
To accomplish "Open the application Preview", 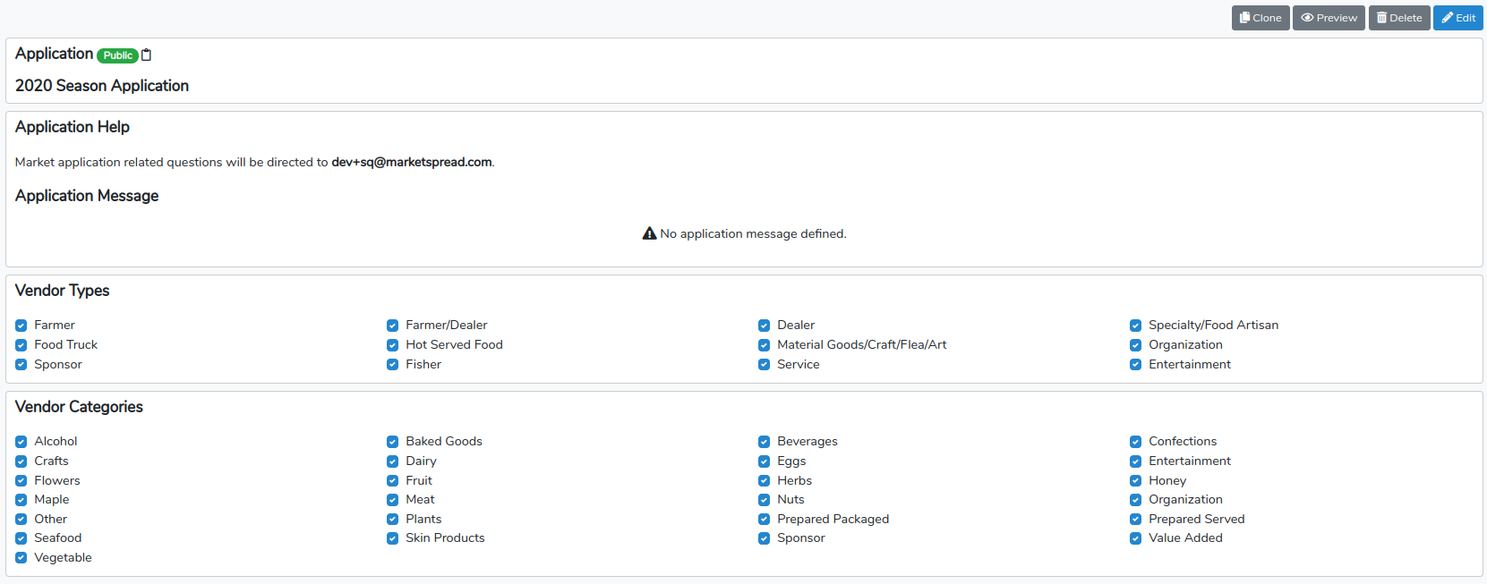I will 1329,18.
